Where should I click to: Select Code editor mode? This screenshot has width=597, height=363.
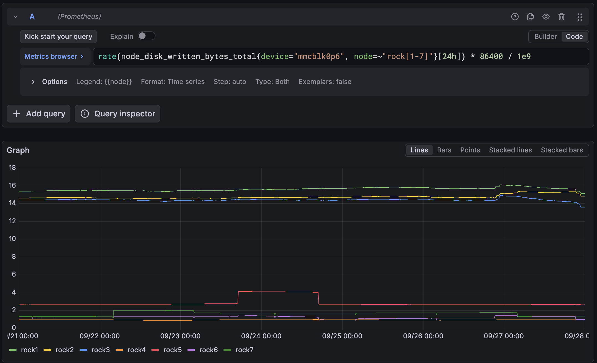click(x=574, y=37)
